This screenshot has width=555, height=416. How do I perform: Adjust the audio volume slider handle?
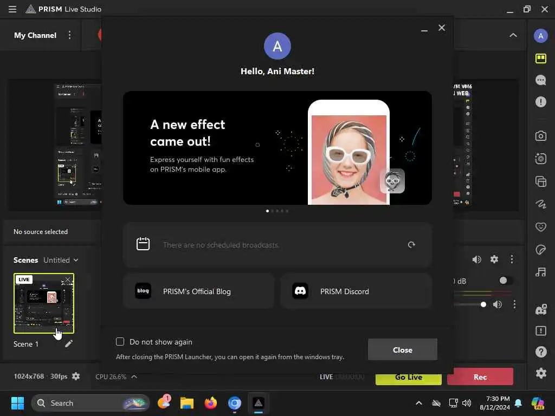(483, 304)
